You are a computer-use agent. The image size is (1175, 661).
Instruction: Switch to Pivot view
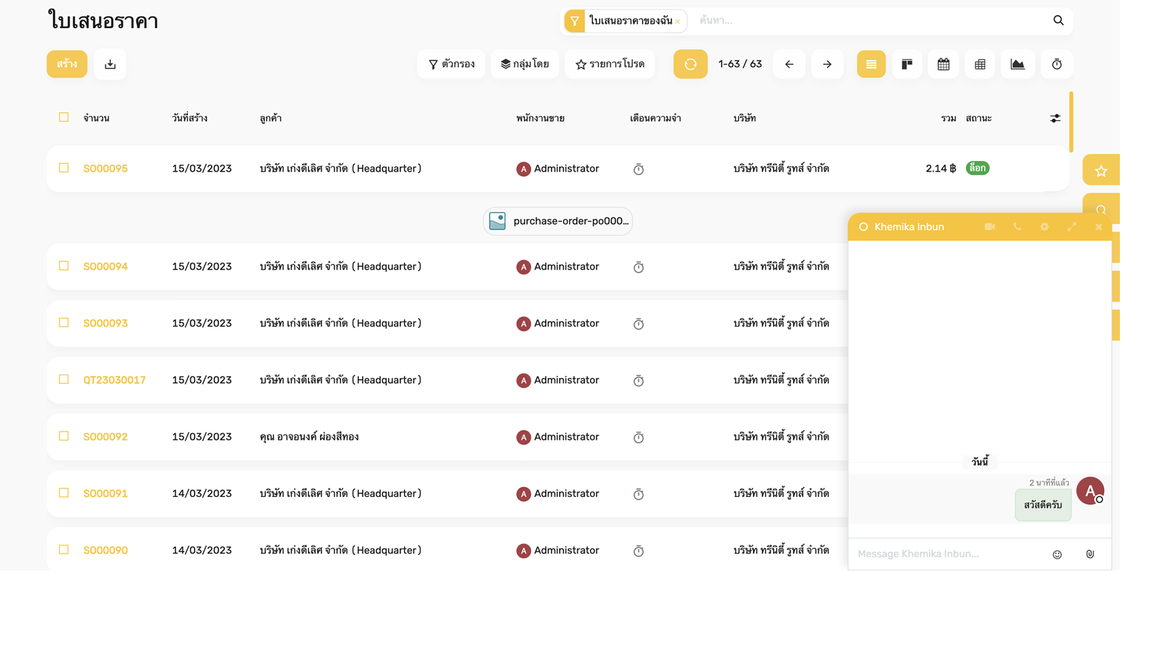(x=979, y=64)
